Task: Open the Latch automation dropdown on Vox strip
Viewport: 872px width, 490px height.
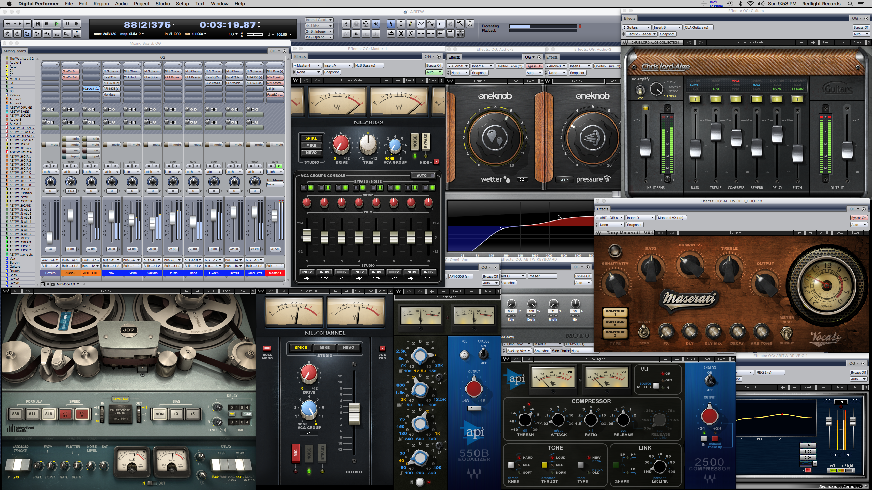Action: click(112, 172)
